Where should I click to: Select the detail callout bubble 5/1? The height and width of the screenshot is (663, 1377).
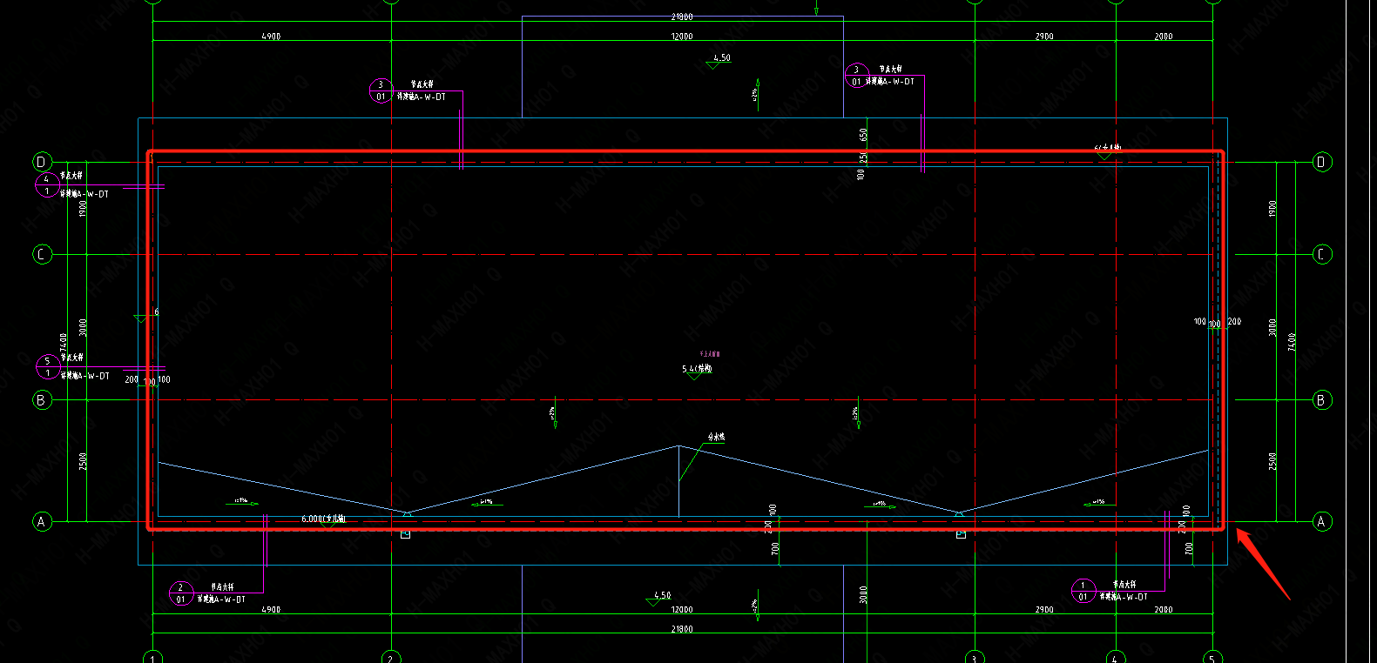tap(48, 367)
